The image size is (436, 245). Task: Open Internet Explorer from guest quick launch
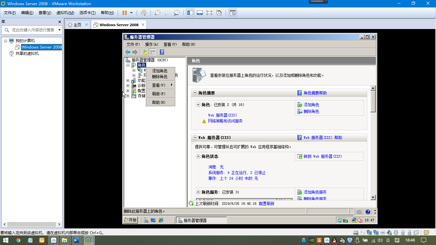161,220
